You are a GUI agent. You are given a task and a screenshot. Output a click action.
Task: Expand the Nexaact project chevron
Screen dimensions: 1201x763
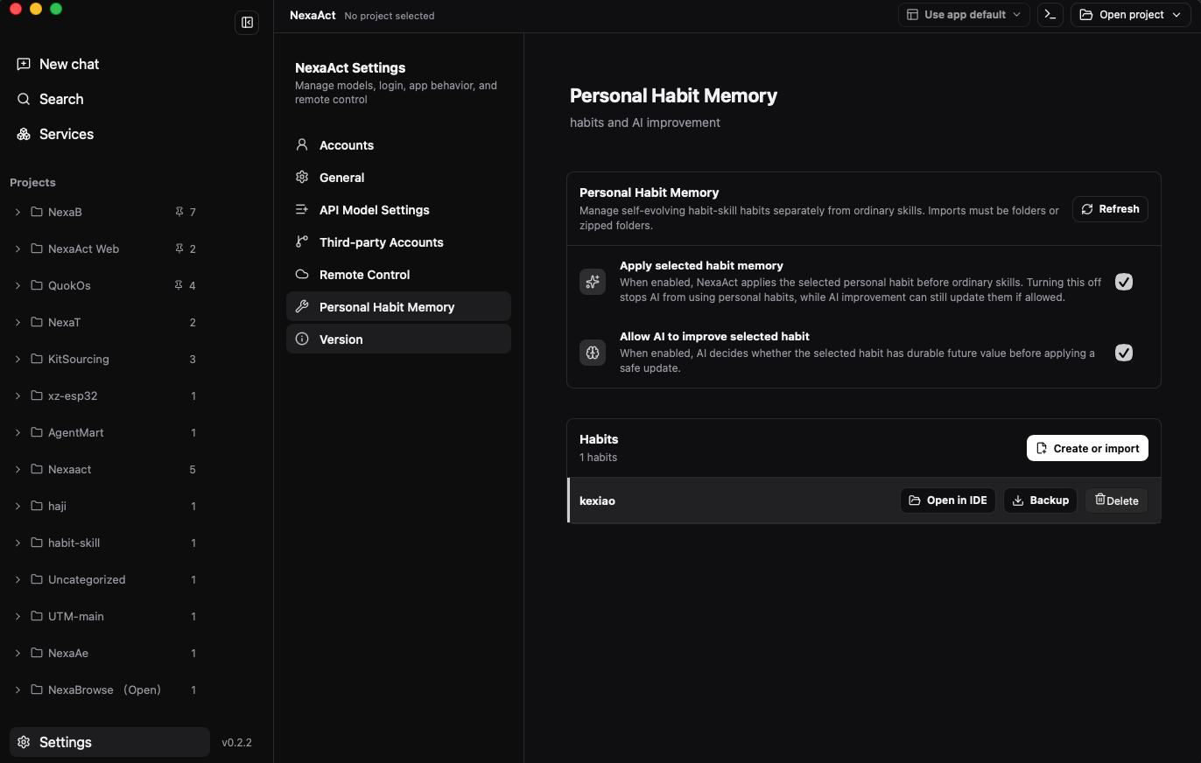point(18,469)
